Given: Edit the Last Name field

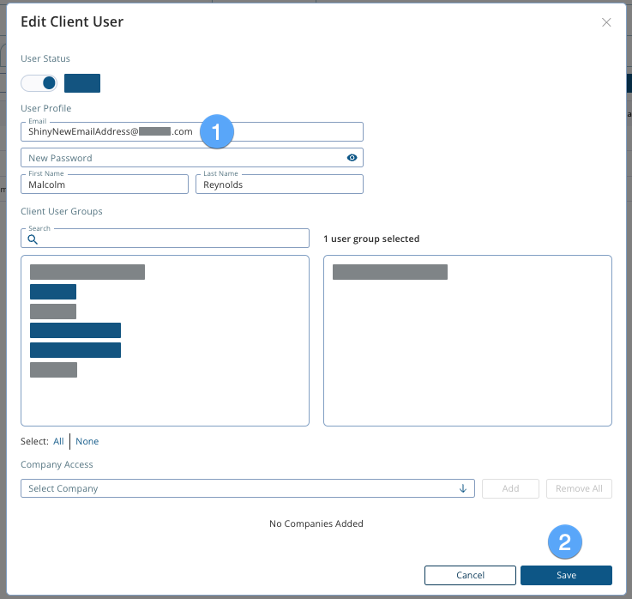Looking at the screenshot, I should click(x=280, y=185).
